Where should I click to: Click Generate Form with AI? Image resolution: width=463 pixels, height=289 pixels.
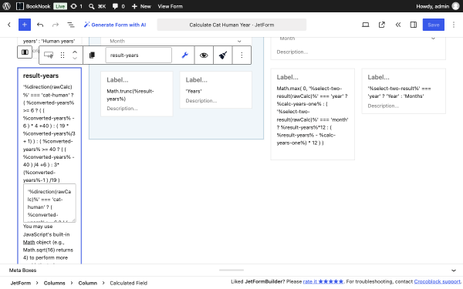pyautogui.click(x=115, y=25)
